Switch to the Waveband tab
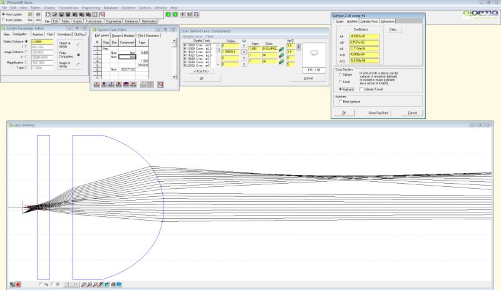This screenshot has width=501, height=290. [x=65, y=34]
